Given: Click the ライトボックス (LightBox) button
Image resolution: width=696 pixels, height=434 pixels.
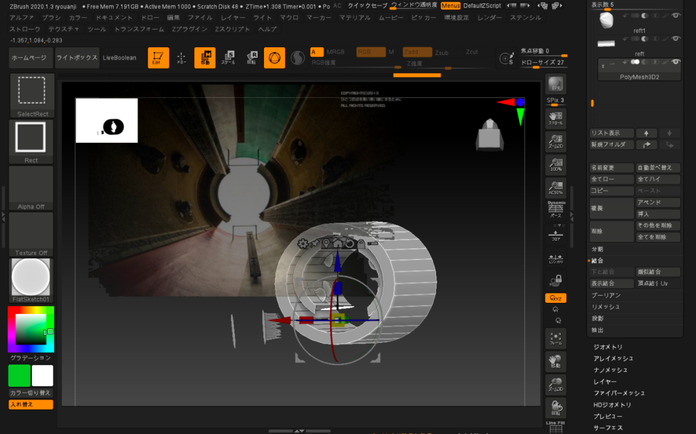Looking at the screenshot, I should [77, 58].
